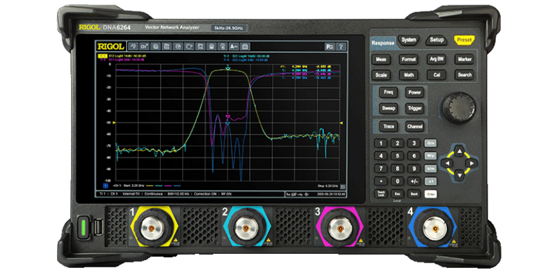Click the yellow port 1 connector
This screenshot has width=557, height=272.
[x=153, y=228]
